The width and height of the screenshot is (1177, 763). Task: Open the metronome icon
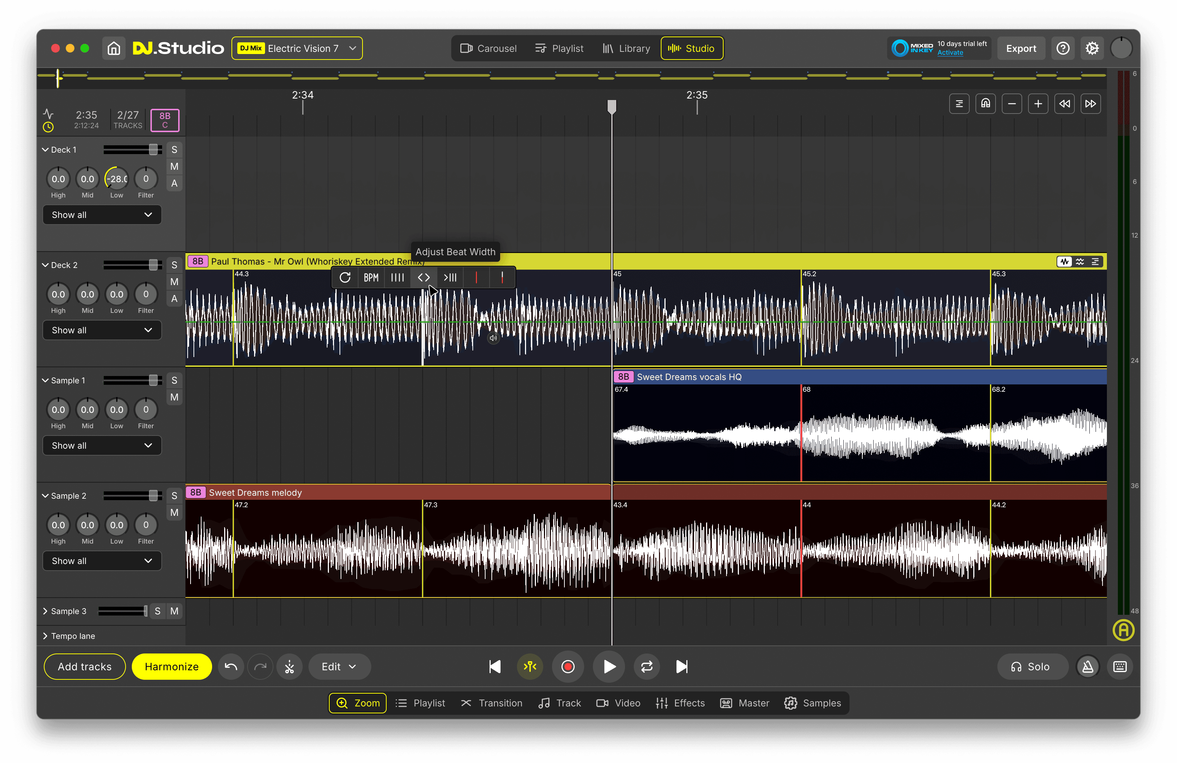pyautogui.click(x=1088, y=667)
